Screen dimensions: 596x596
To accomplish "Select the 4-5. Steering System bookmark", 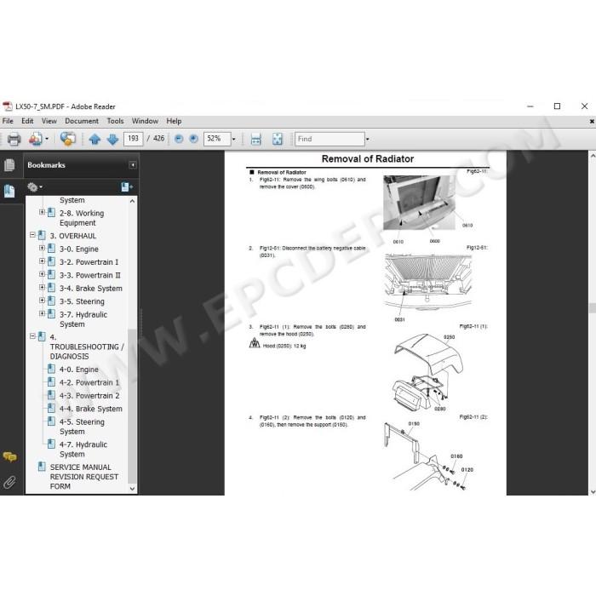I will point(82,427).
